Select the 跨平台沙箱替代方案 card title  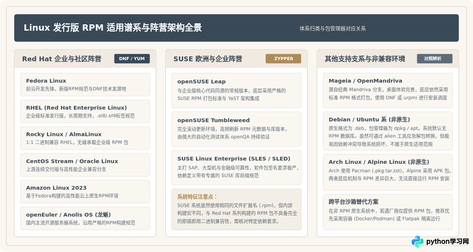(x=354, y=202)
